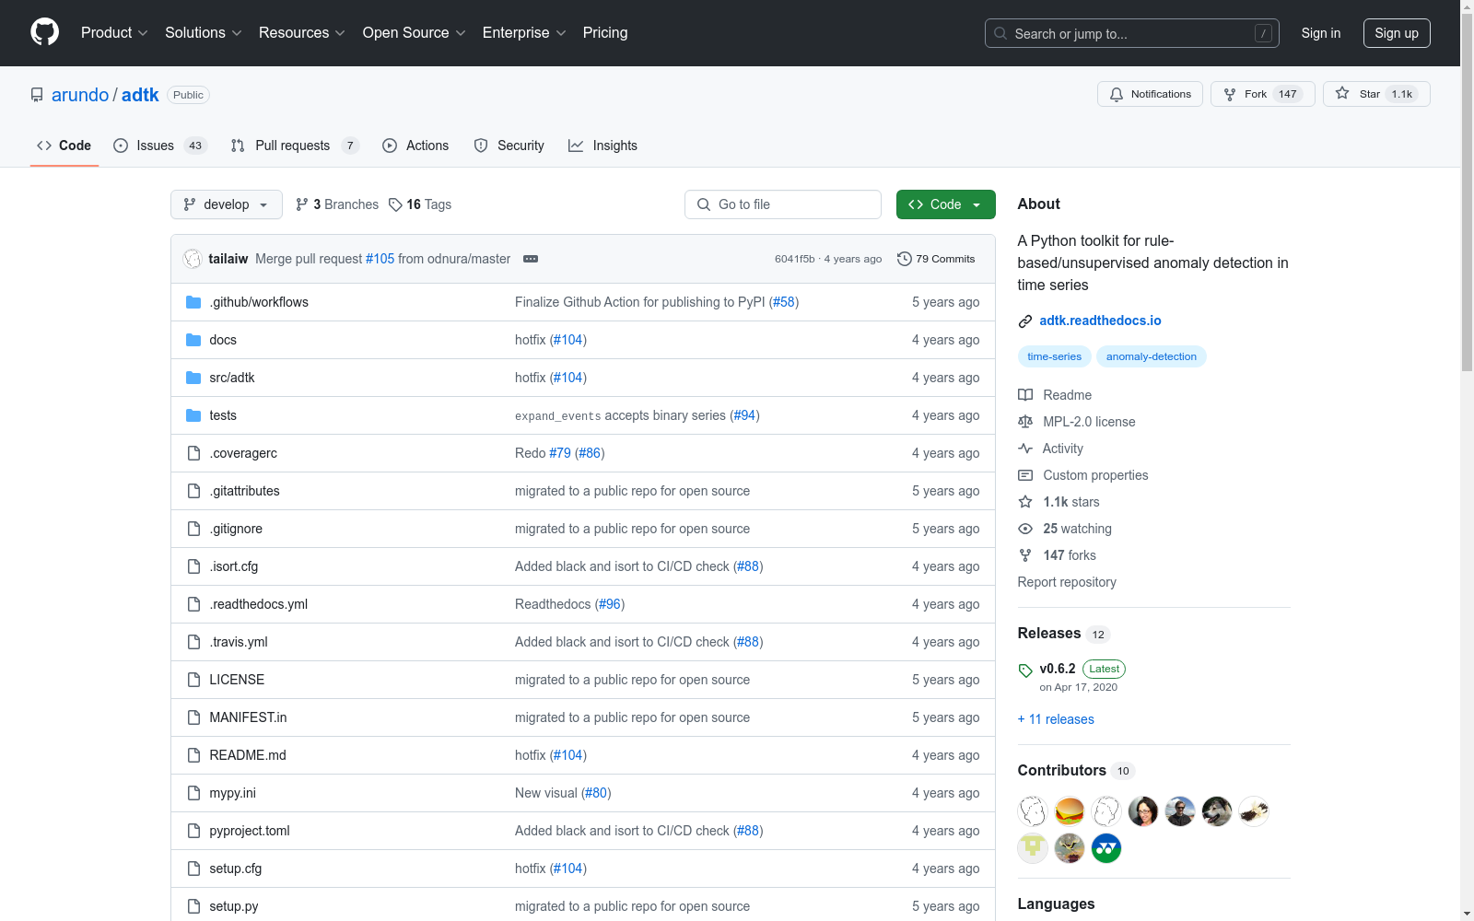The width and height of the screenshot is (1474, 921).
Task: Click the LICENSE file icon
Action: coord(193,680)
